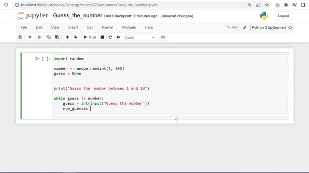Image resolution: width=309 pixels, height=173 pixels.
Task: Open the cell type Code dropdown
Action: 140,37
